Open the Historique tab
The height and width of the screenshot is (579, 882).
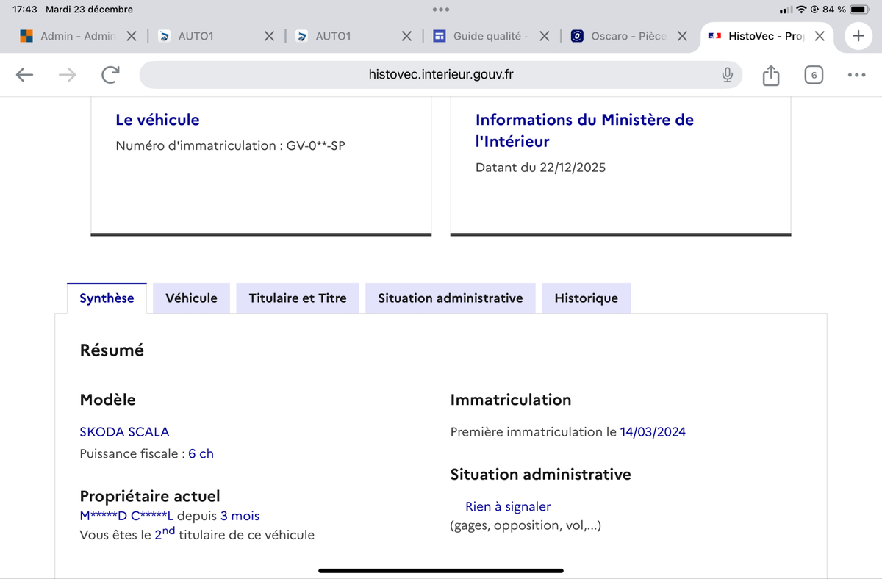(586, 298)
